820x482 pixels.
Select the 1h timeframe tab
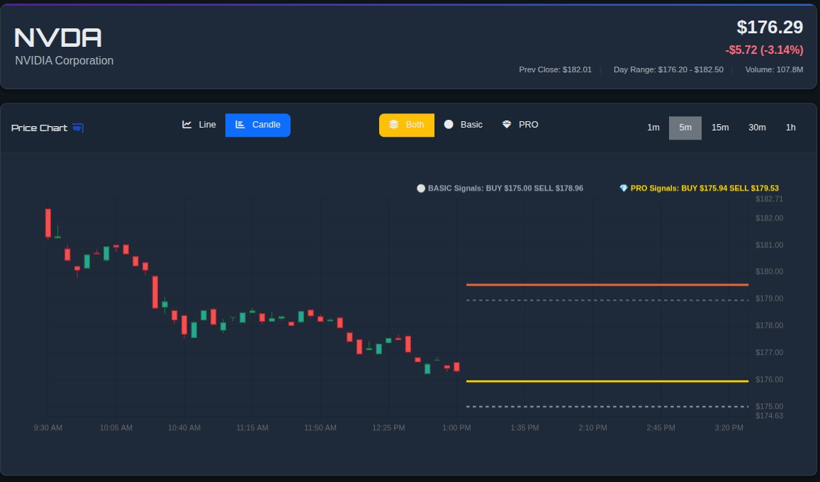coord(791,128)
